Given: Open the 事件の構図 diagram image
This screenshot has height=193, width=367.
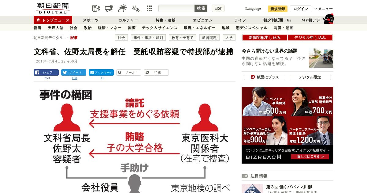Looking at the screenshot, I should [x=135, y=139].
